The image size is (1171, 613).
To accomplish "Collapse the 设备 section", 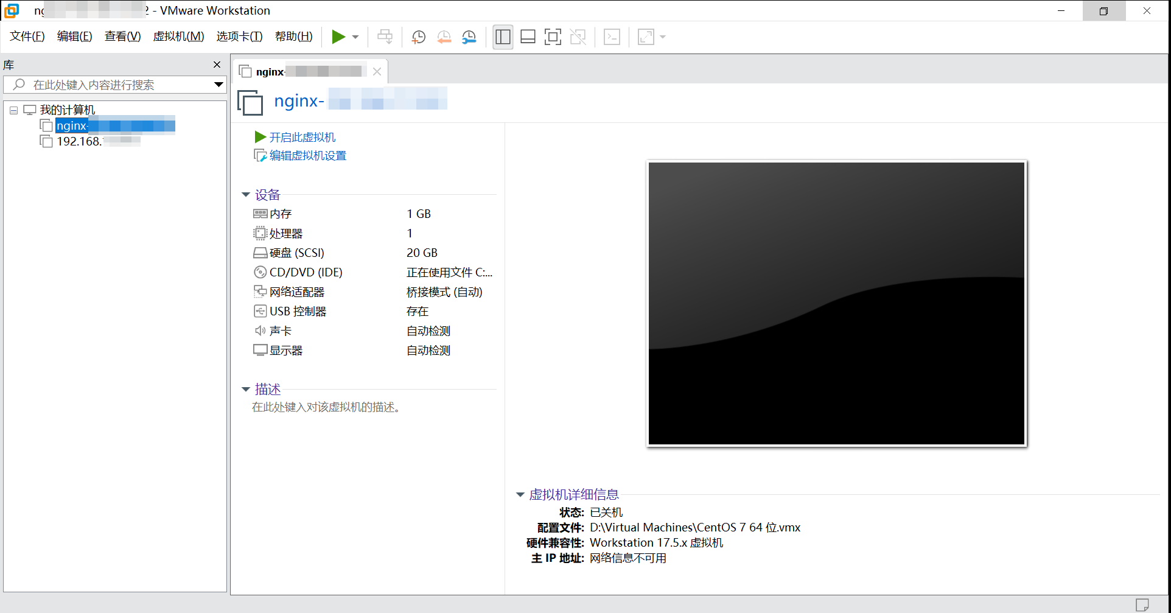I will (246, 195).
